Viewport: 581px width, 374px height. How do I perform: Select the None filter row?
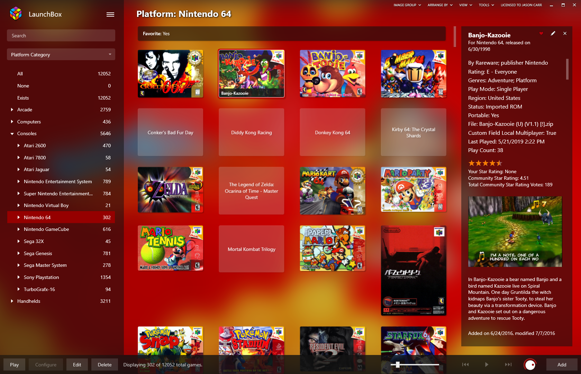(61, 86)
